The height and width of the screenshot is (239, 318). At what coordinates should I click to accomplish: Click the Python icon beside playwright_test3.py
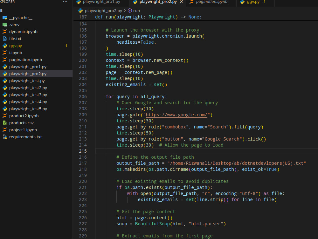click(x=4, y=95)
